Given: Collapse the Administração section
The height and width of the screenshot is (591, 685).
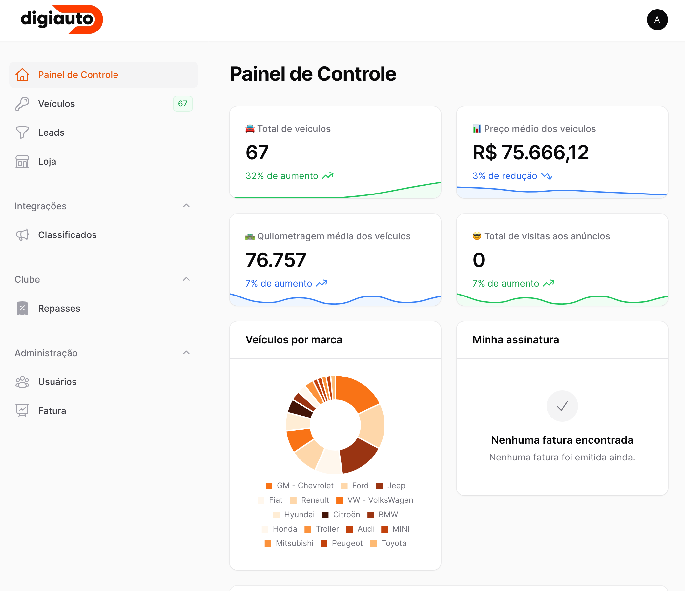Looking at the screenshot, I should tap(188, 352).
